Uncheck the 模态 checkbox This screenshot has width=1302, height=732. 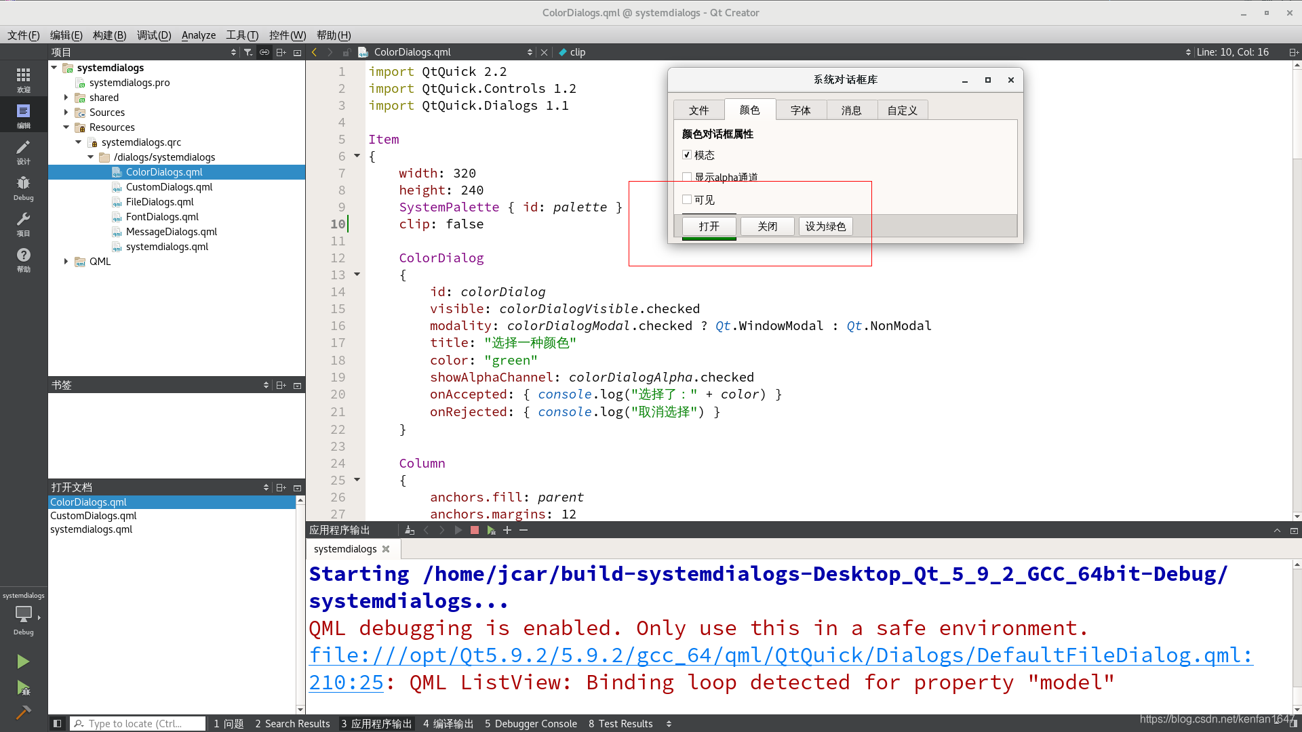pos(687,155)
